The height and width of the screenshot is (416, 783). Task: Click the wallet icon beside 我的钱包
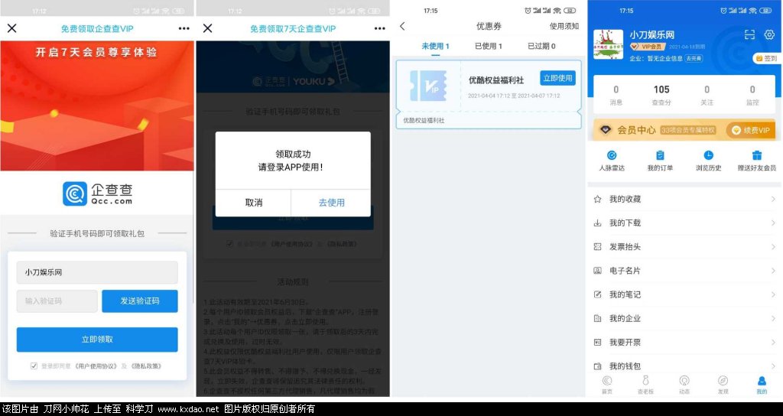(598, 366)
